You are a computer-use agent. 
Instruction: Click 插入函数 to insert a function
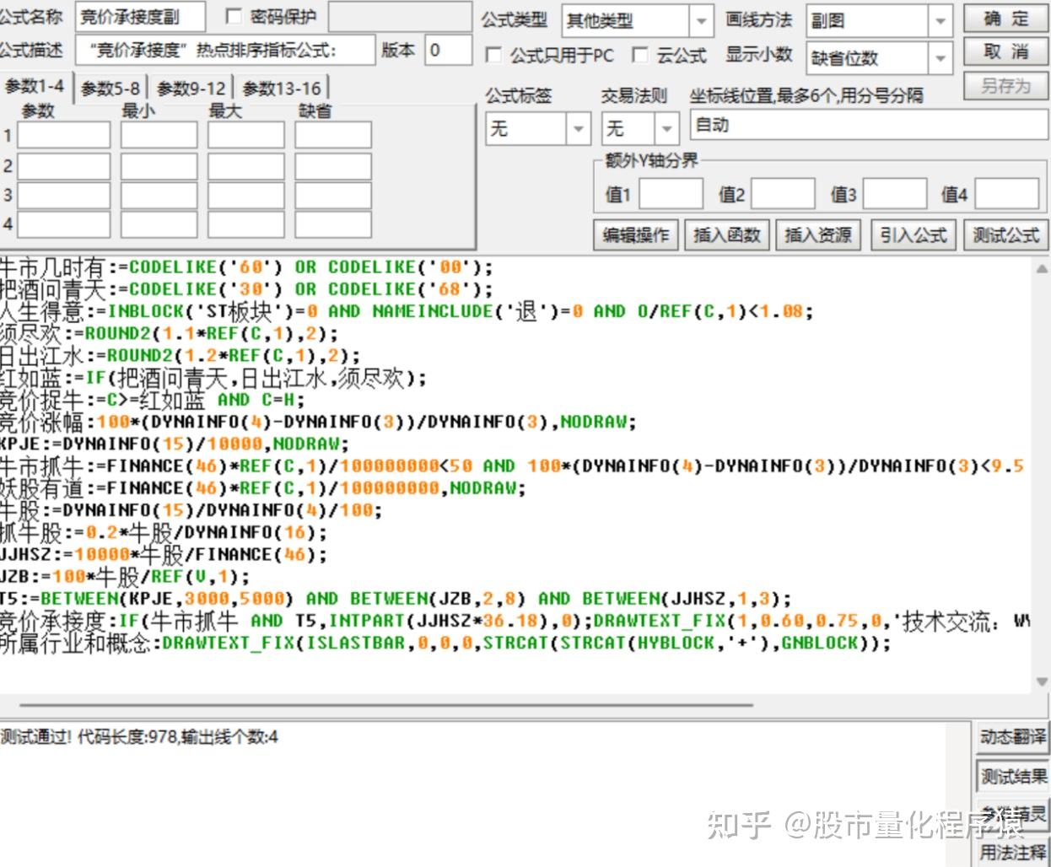click(726, 234)
